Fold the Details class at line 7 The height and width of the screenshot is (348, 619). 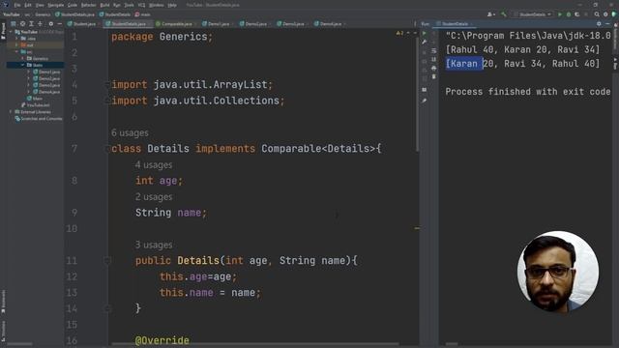(107, 149)
